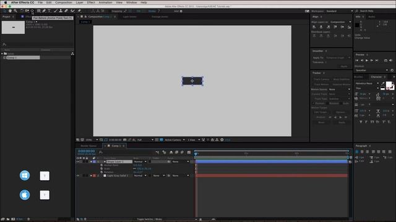The height and width of the screenshot is (222, 396).
Task: Switch to the Render Queue tab
Action: click(x=88, y=146)
